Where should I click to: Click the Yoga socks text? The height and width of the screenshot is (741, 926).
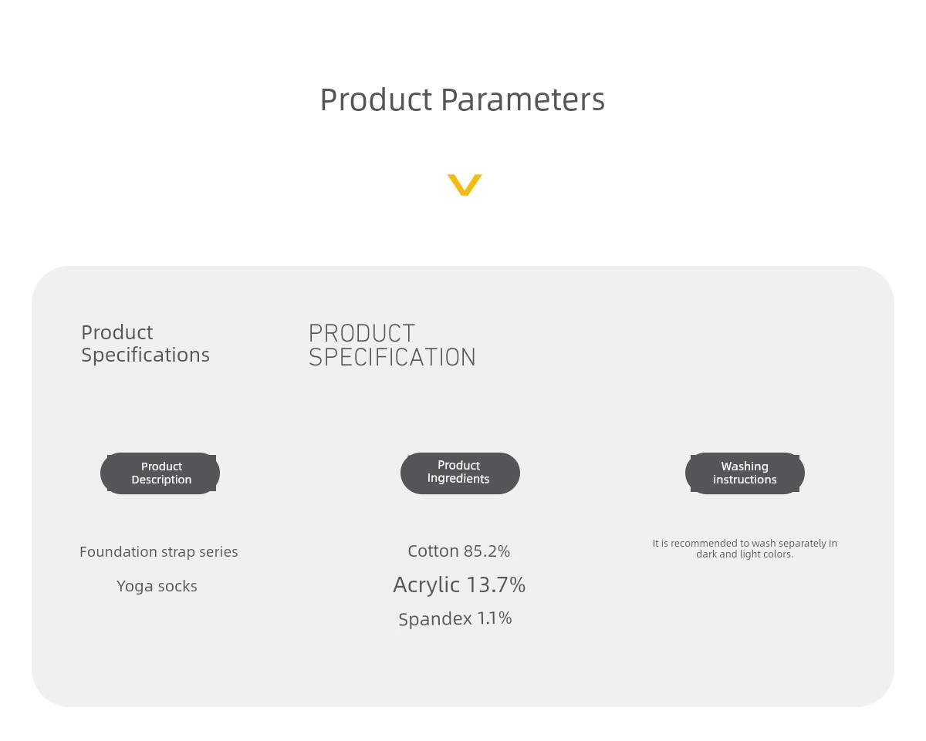pos(157,586)
